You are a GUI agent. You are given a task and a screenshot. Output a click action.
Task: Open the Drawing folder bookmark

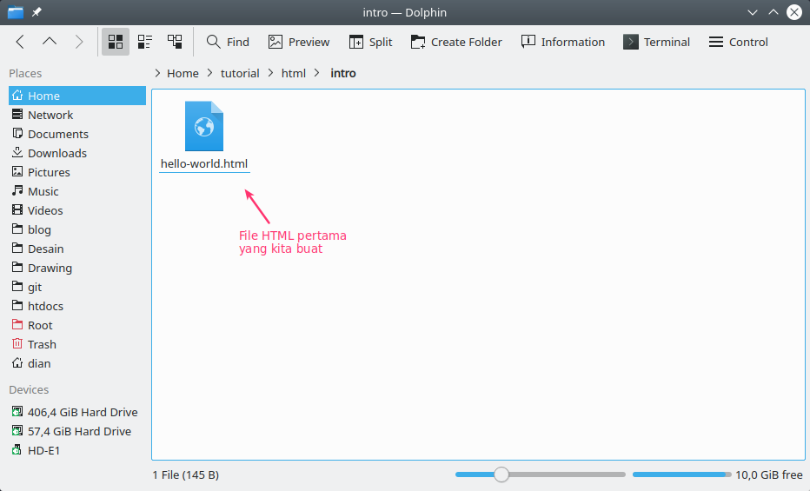pyautogui.click(x=77, y=268)
